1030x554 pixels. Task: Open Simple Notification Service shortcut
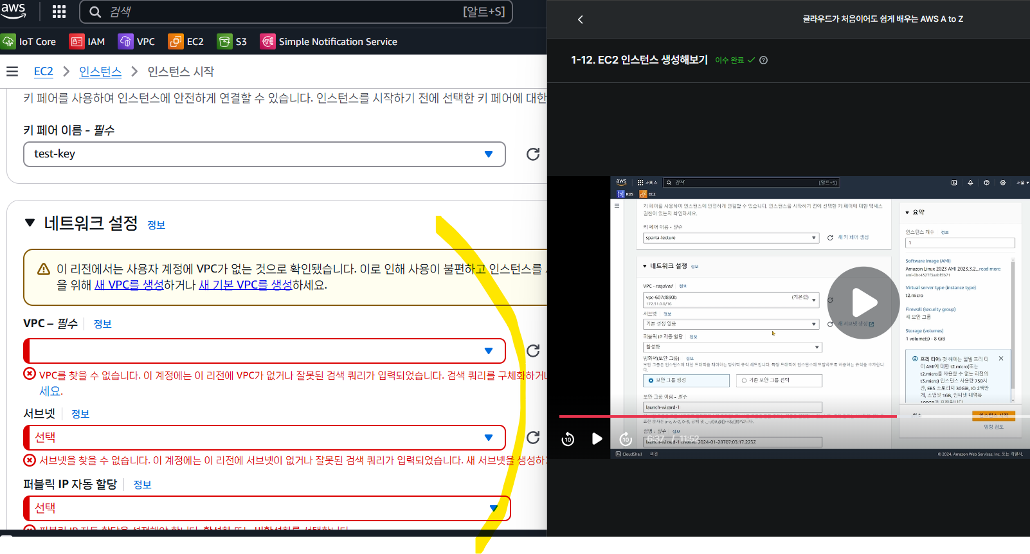point(329,42)
